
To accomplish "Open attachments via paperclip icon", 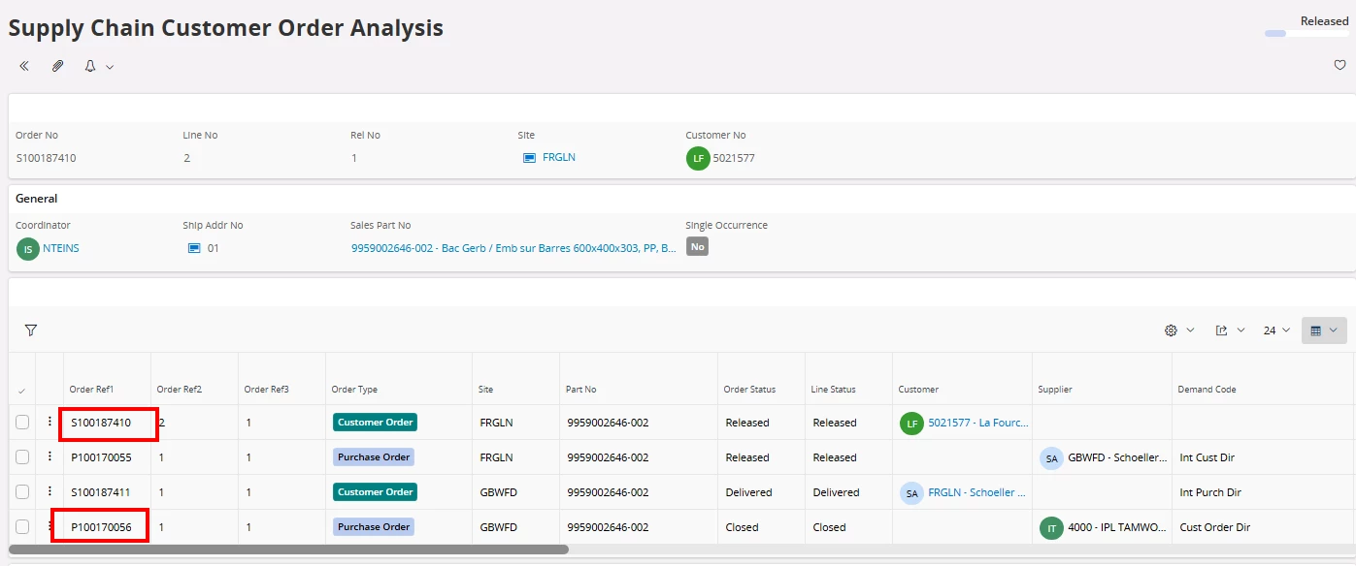I will pos(58,67).
